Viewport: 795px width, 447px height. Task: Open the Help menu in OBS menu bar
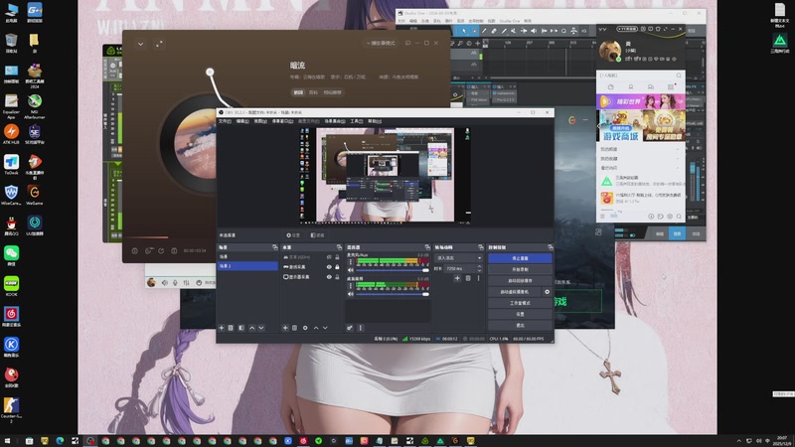click(375, 121)
